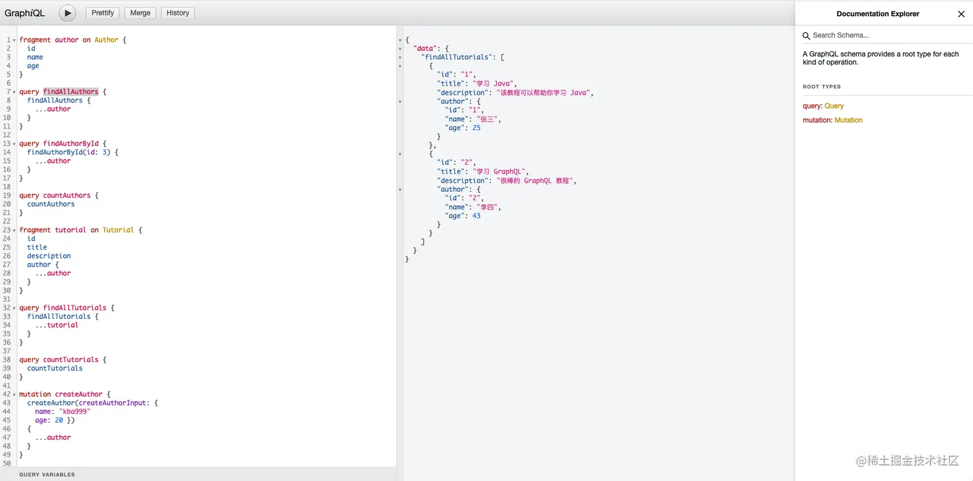Viewport: 973px width, 481px height.
Task: Click "countAuthors" field on line 20
Action: (51, 204)
